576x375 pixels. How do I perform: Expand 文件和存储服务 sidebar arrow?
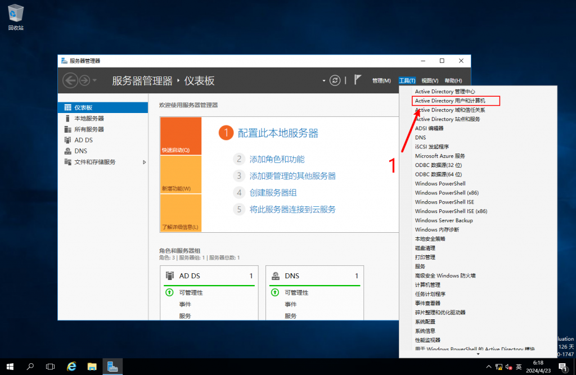[144, 162]
